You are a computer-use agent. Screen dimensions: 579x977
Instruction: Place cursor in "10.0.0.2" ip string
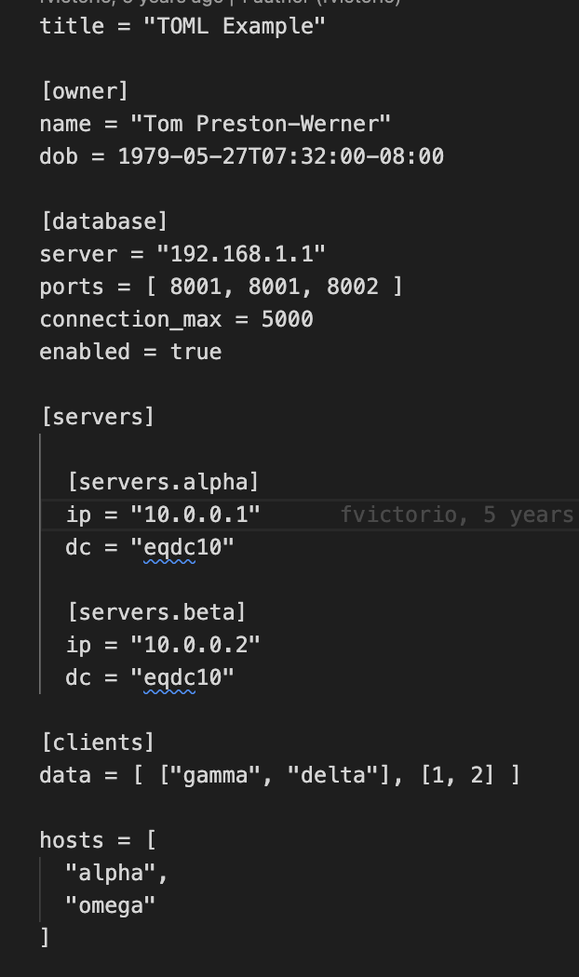point(195,645)
